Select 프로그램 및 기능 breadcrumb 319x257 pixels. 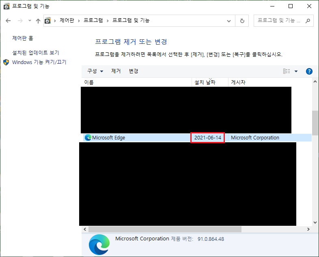tap(131, 20)
